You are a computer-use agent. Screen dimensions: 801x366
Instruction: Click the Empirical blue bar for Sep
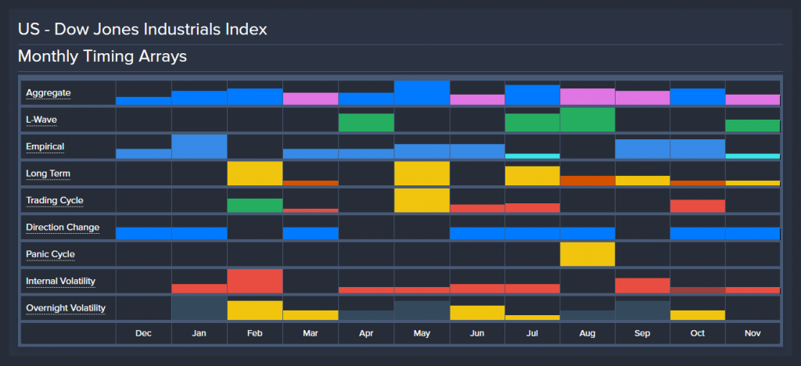tap(643, 149)
